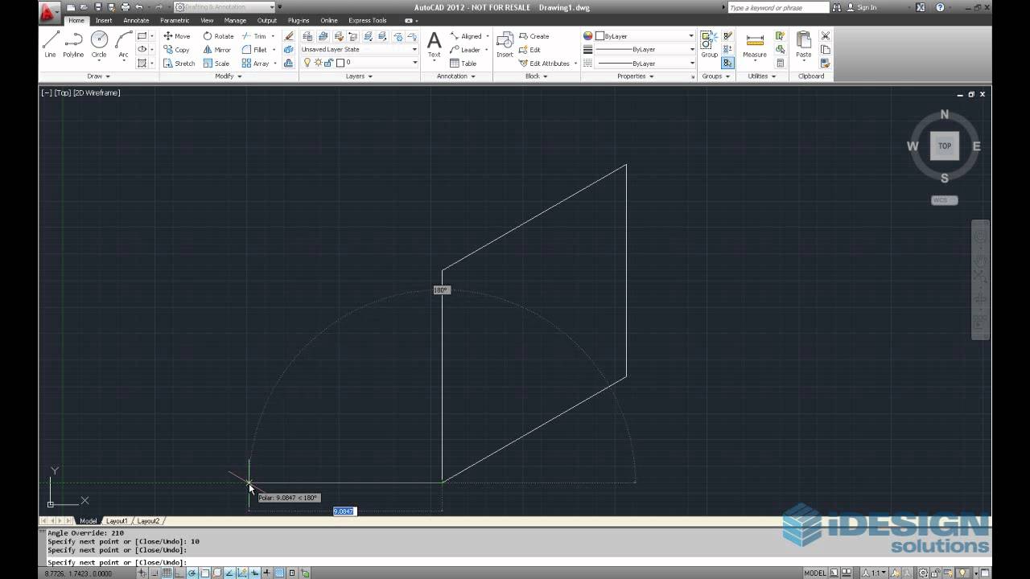Click the Sign In link
The width and height of the screenshot is (1030, 579).
(x=867, y=7)
